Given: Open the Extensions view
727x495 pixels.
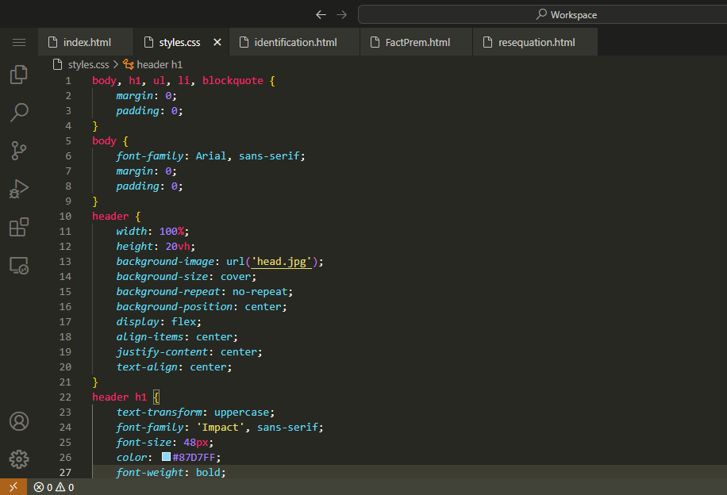Looking at the screenshot, I should (19, 228).
